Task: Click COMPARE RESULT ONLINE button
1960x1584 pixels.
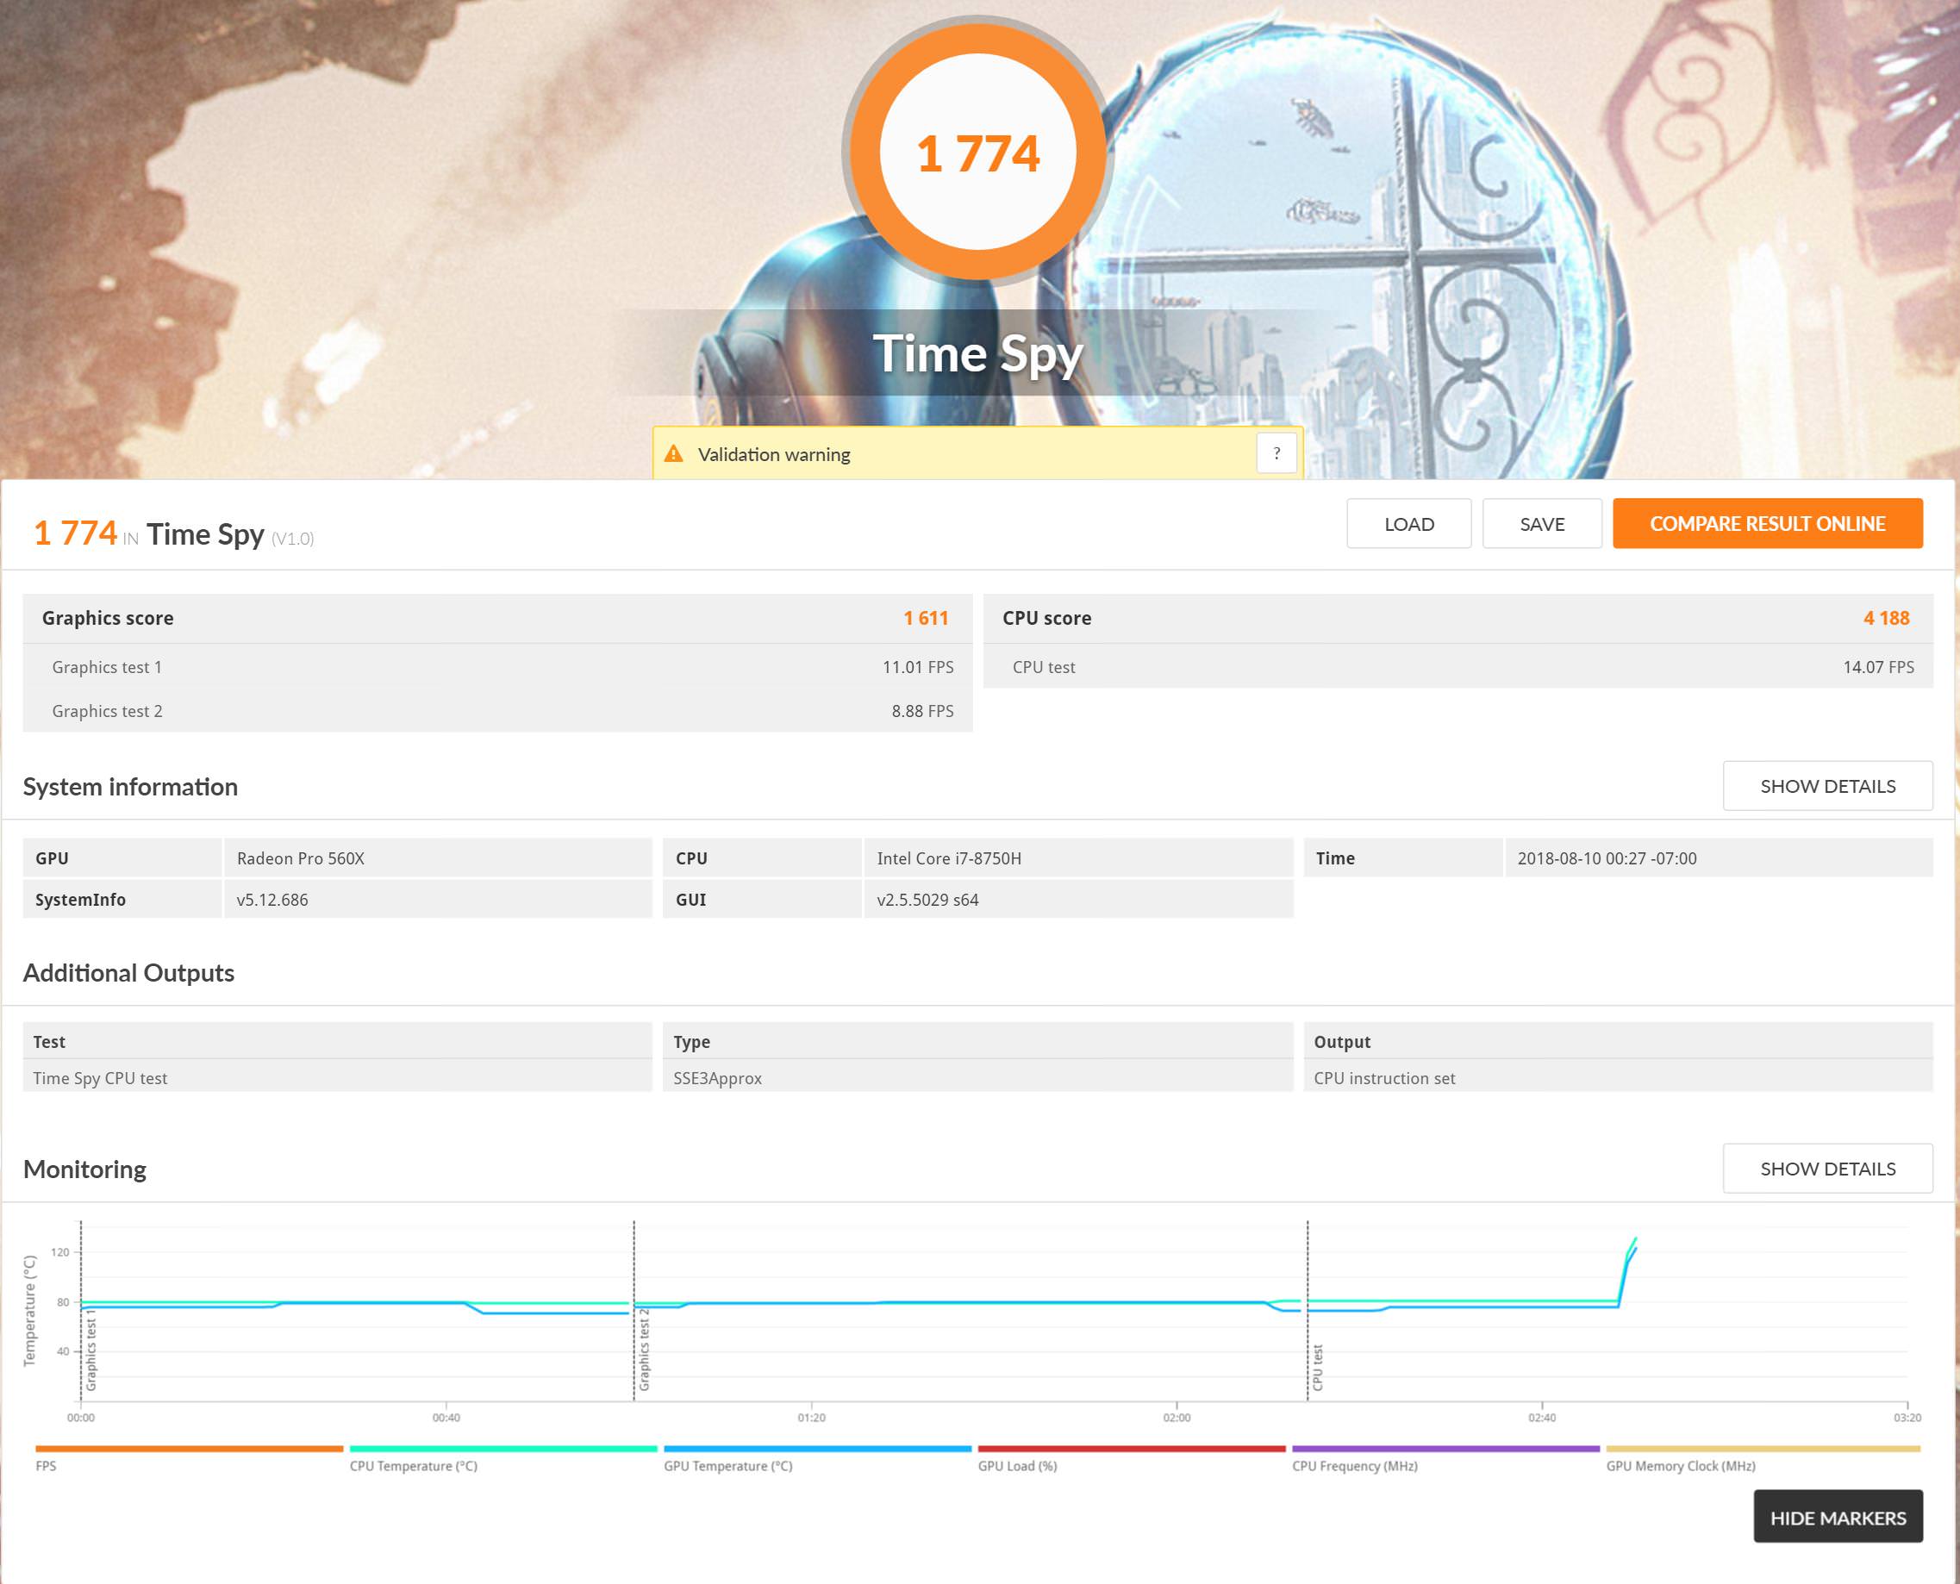Action: click(1767, 524)
